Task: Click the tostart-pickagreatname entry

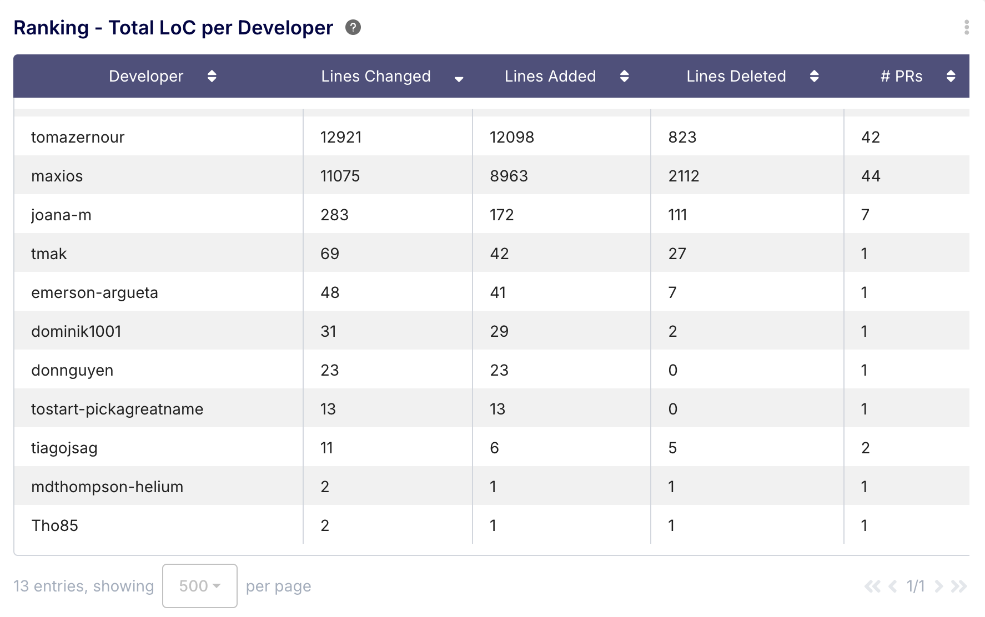Action: pyautogui.click(x=117, y=409)
